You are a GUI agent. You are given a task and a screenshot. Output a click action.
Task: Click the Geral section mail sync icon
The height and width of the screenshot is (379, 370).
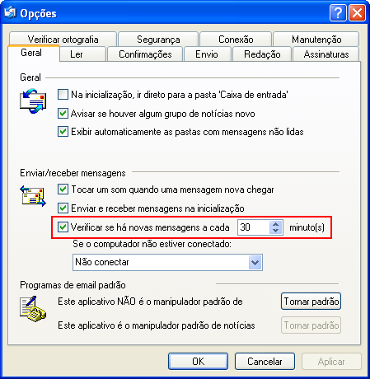tap(33, 101)
